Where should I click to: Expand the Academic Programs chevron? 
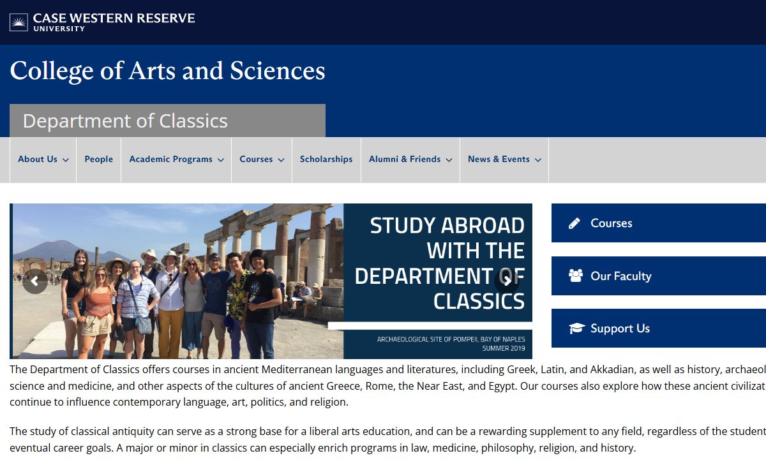coord(220,160)
